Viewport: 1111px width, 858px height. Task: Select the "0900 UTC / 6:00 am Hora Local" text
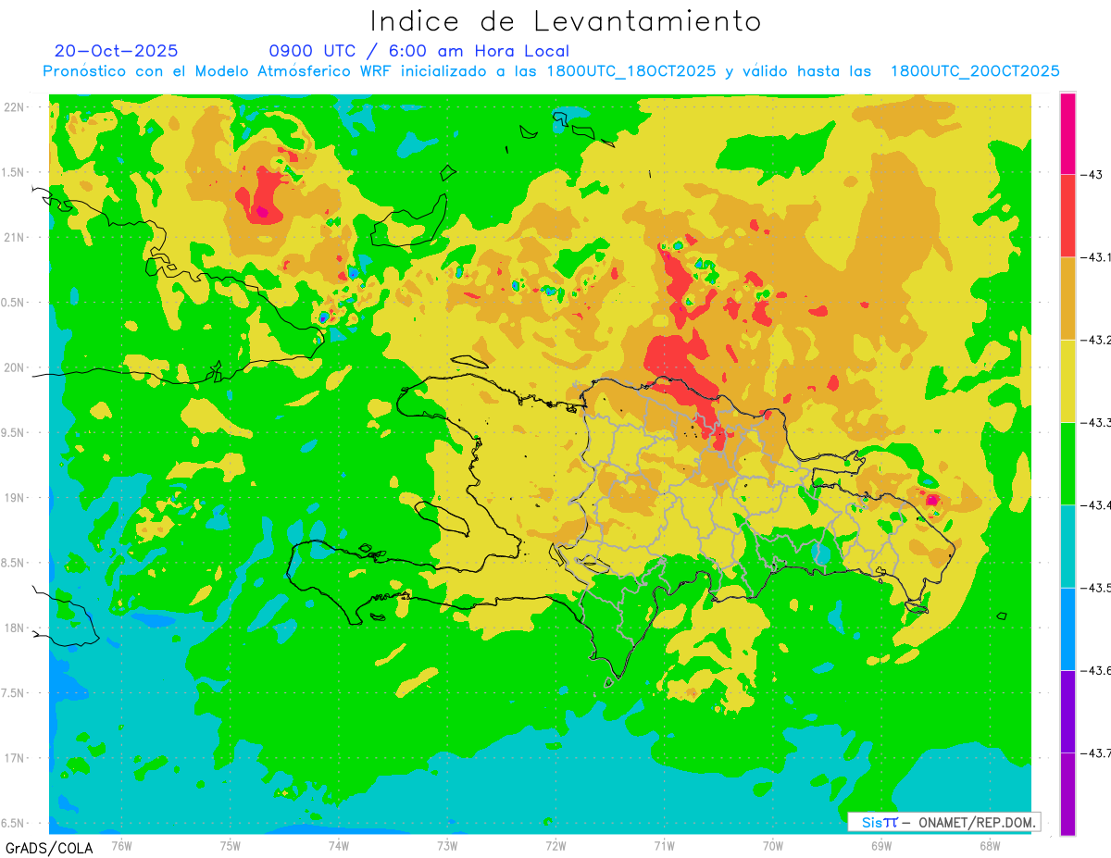coord(418,51)
